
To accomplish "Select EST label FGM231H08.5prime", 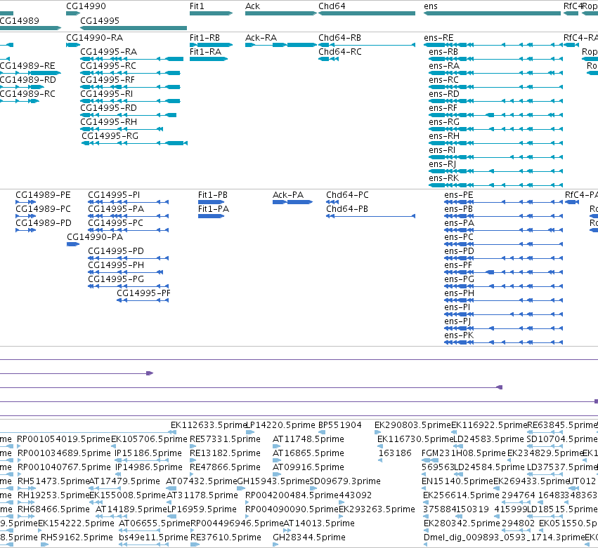I will pos(464,453).
